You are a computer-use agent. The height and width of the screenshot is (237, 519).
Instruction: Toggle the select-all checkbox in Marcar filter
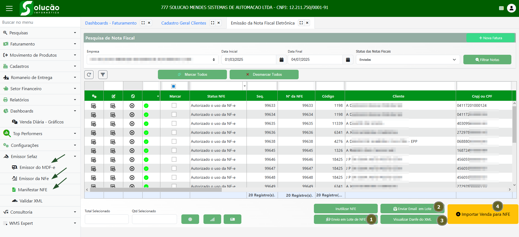point(173,86)
